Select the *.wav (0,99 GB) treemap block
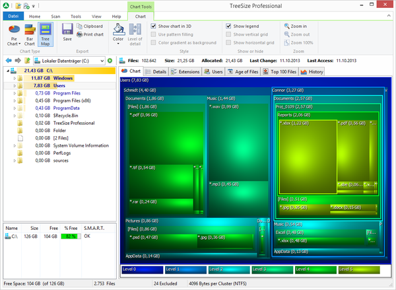This screenshot has height=290, width=396. [238, 141]
